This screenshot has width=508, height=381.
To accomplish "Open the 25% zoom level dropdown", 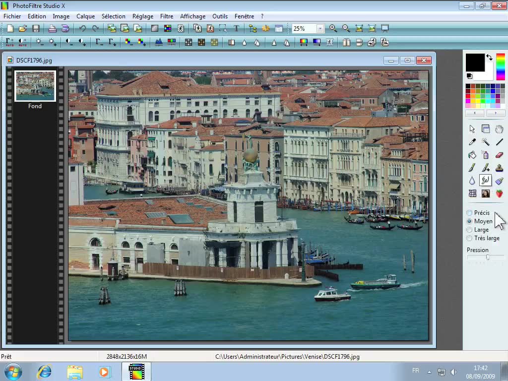I will (320, 29).
